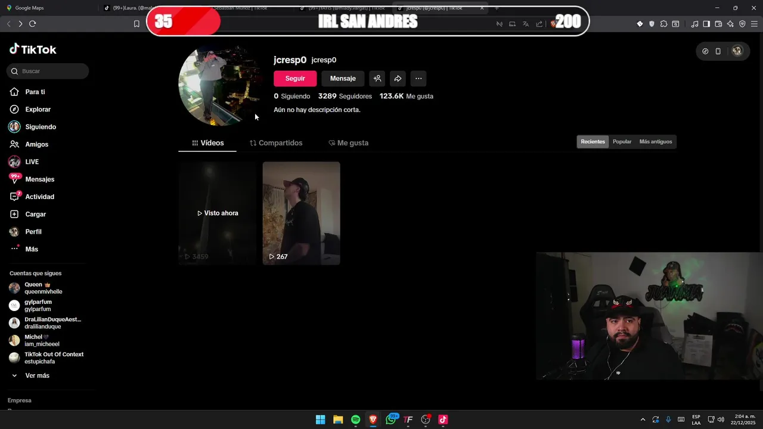763x429 pixels.
Task: View the 3289 Seguidores list
Action: click(345, 96)
